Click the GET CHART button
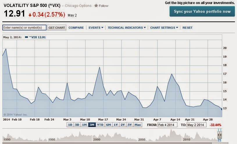237x144 pixels. point(57,28)
